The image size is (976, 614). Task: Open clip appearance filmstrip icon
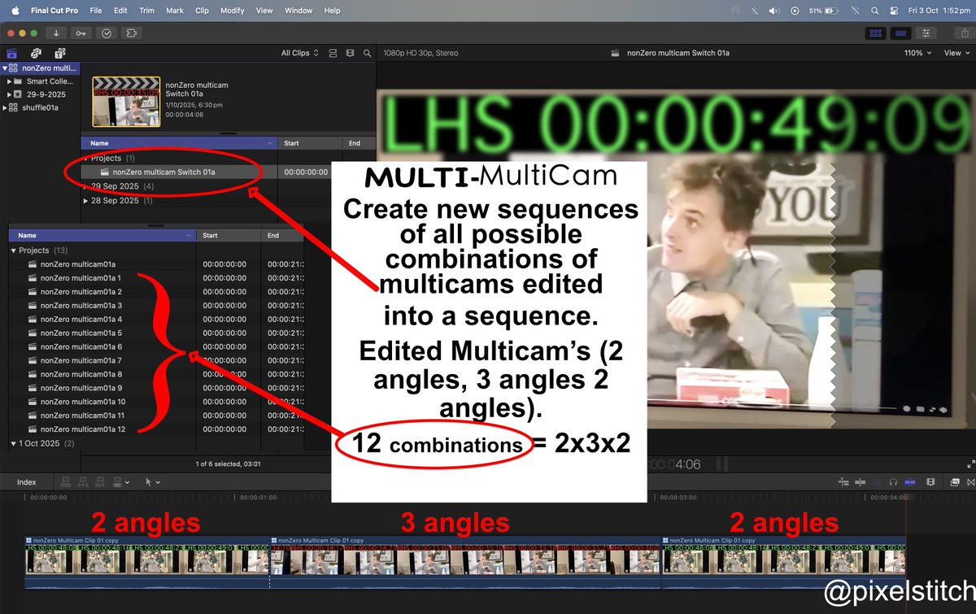930,483
